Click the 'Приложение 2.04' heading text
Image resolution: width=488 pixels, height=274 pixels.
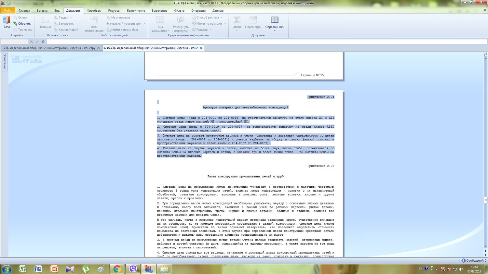[321, 97]
